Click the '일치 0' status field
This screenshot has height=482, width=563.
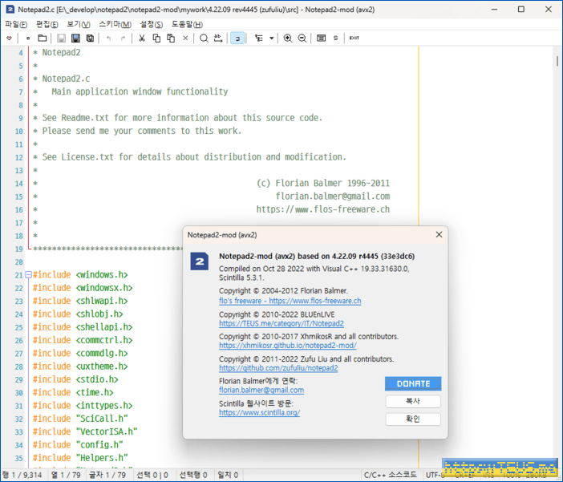[228, 475]
